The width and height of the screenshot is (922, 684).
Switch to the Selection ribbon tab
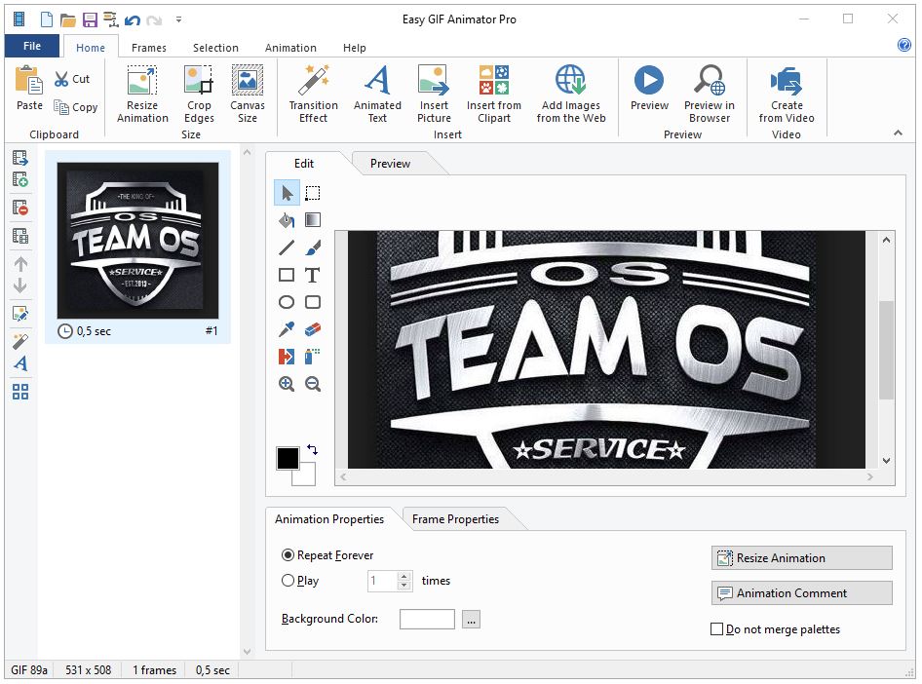coord(215,48)
